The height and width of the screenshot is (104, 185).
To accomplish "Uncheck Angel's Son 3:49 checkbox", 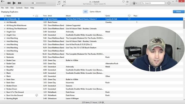I will 5,32.
